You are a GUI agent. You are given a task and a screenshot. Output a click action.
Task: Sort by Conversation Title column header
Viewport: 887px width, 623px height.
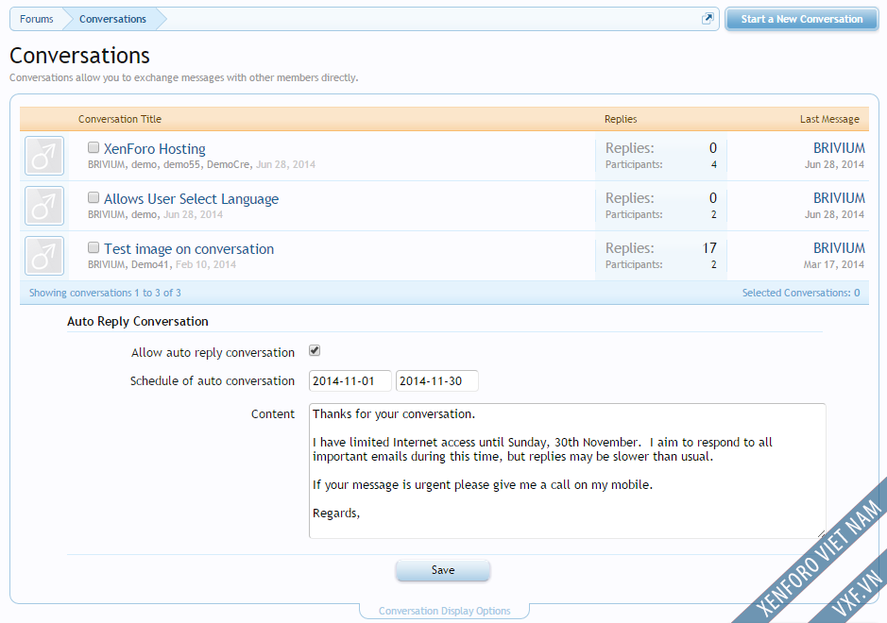119,119
